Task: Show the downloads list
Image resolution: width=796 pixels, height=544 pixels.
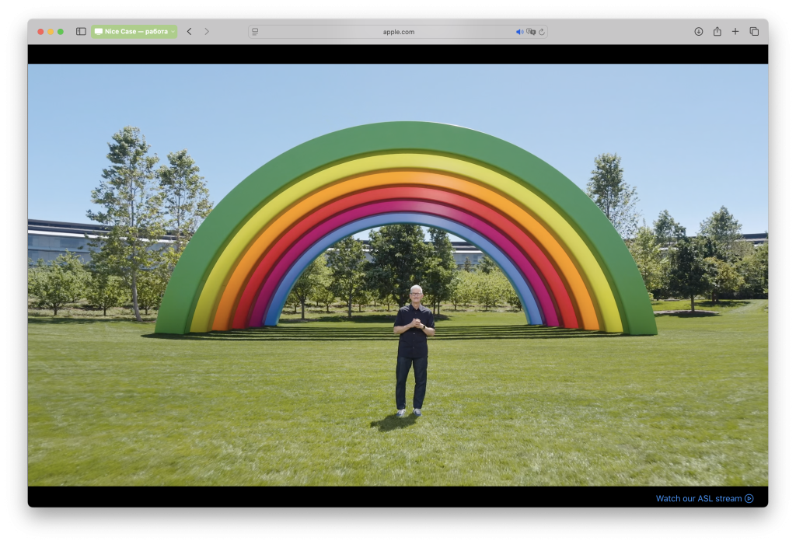Action: [699, 31]
